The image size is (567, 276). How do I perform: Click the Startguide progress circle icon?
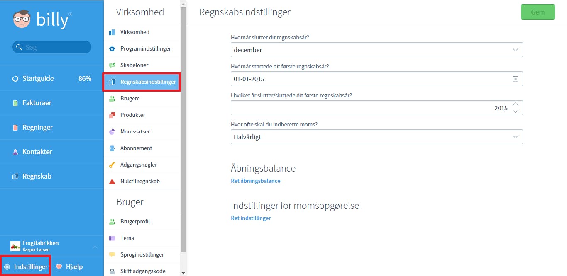point(15,79)
